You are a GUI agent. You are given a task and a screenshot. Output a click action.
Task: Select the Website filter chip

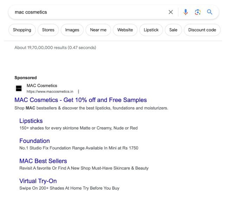point(125,30)
